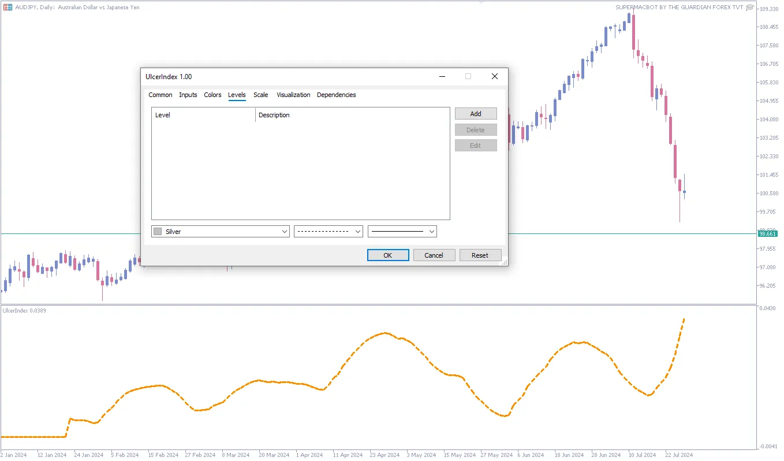The image size is (784, 461).
Task: Open the line width dropdown
Action: 402,232
